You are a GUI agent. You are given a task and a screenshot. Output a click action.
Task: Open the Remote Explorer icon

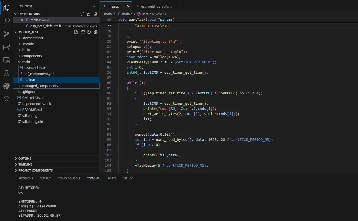[7, 60]
